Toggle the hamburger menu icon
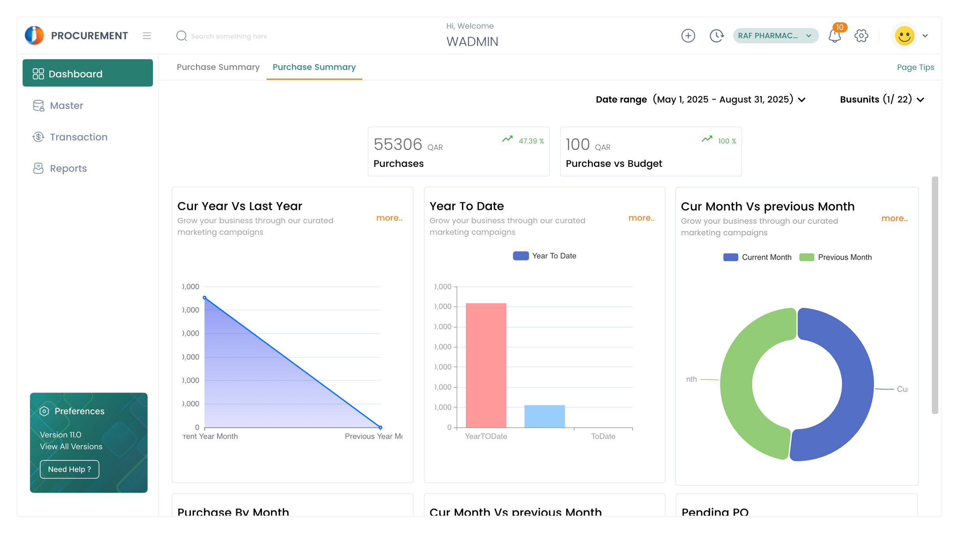Screen dimensions: 959x533 [147, 36]
